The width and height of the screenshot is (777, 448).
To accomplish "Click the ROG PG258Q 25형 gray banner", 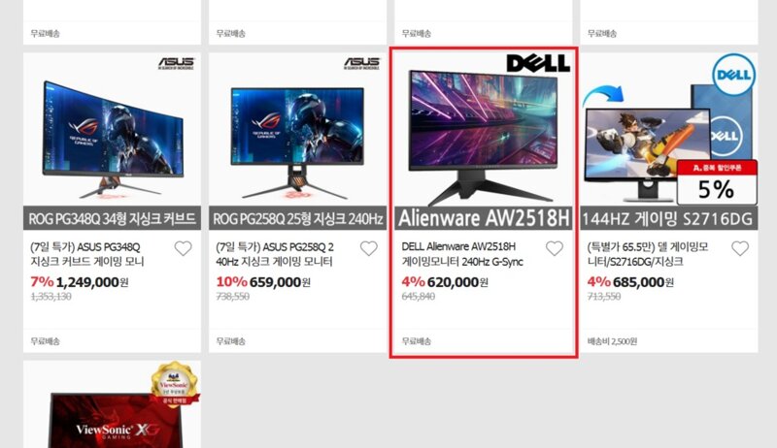I will coord(297,218).
